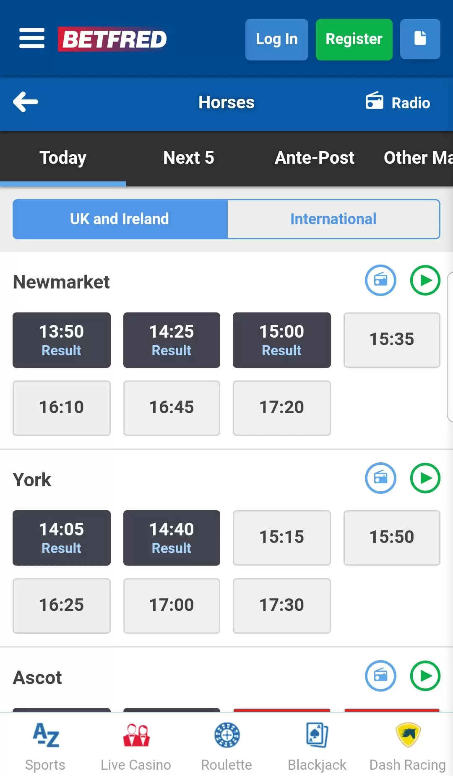Watch the Ascot live stream
The image size is (453, 776).
(425, 676)
